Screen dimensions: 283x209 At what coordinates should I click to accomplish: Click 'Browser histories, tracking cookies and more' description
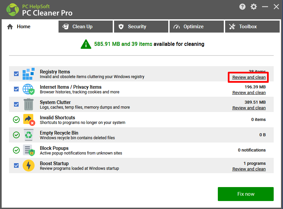79,92
